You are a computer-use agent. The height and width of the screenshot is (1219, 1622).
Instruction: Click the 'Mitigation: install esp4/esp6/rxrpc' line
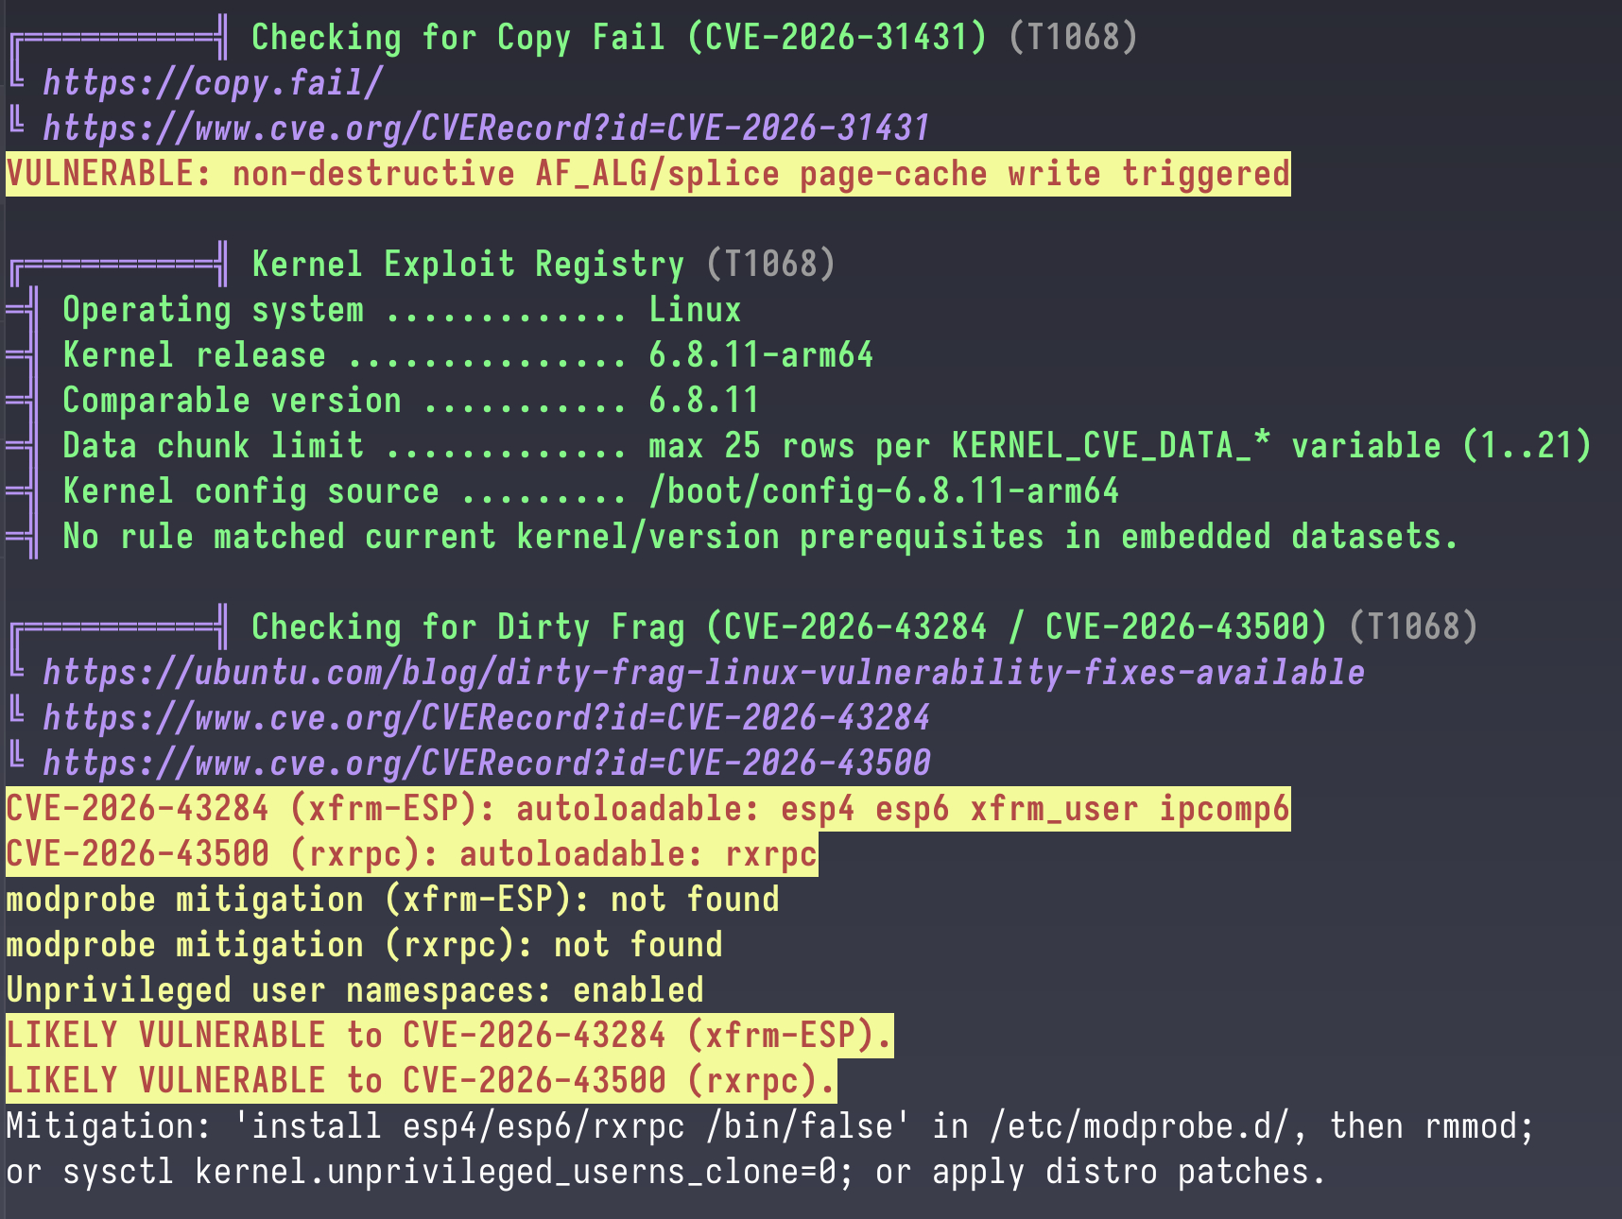tap(770, 1126)
